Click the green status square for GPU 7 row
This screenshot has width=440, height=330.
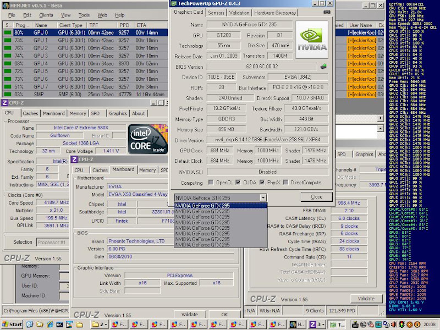tap(8, 87)
